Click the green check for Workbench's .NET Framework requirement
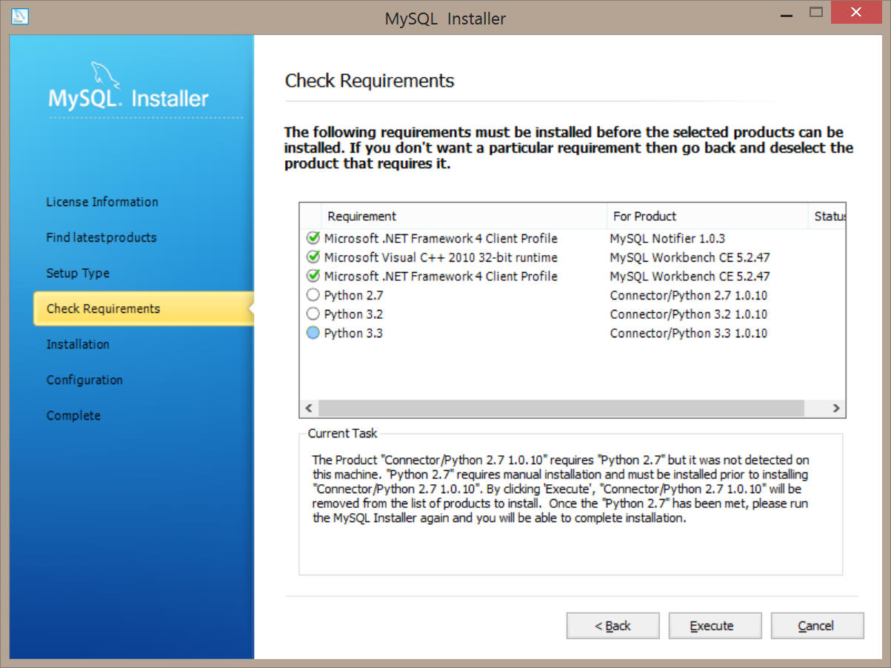 click(x=313, y=276)
